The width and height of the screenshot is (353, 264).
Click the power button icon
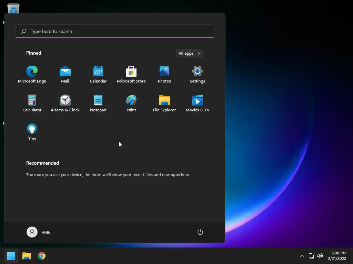pyautogui.click(x=200, y=232)
